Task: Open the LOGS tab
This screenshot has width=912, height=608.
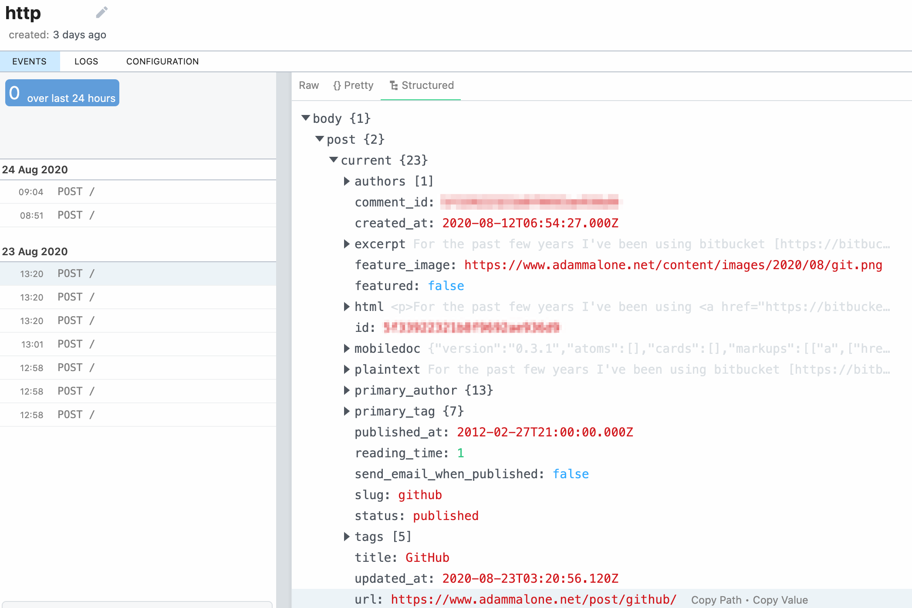Action: (86, 61)
